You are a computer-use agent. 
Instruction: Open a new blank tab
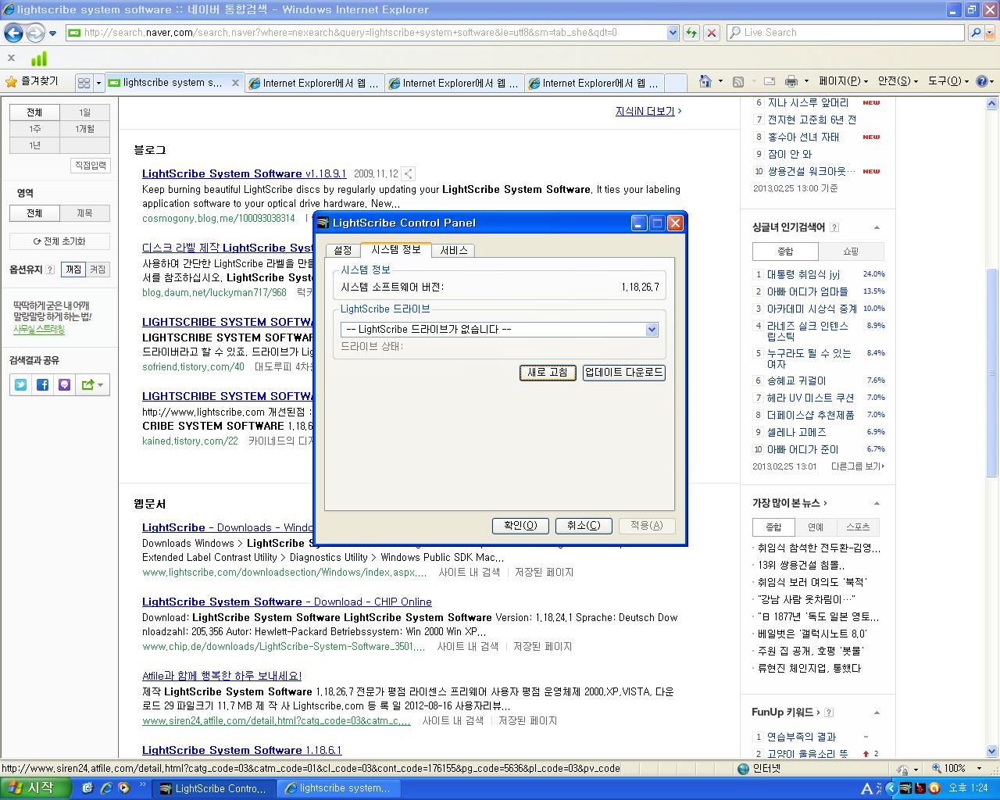675,83
